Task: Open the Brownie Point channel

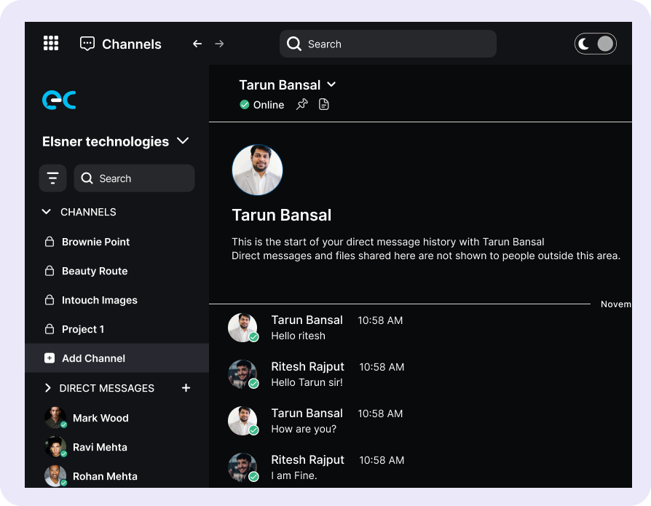Action: [x=95, y=242]
